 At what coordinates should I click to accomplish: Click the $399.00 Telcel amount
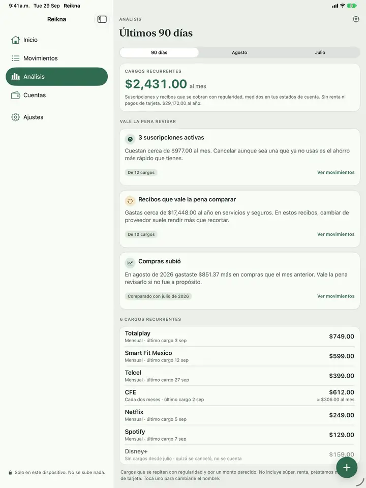342,376
